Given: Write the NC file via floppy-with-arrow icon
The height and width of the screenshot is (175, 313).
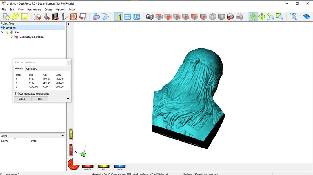Looking at the screenshot, I should coord(83,17).
